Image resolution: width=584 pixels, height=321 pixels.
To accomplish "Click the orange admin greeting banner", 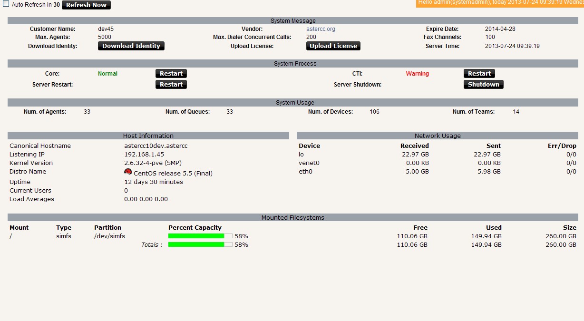I will 500,3.
